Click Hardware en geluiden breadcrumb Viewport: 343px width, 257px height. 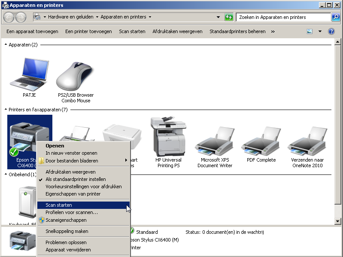(x=71, y=17)
